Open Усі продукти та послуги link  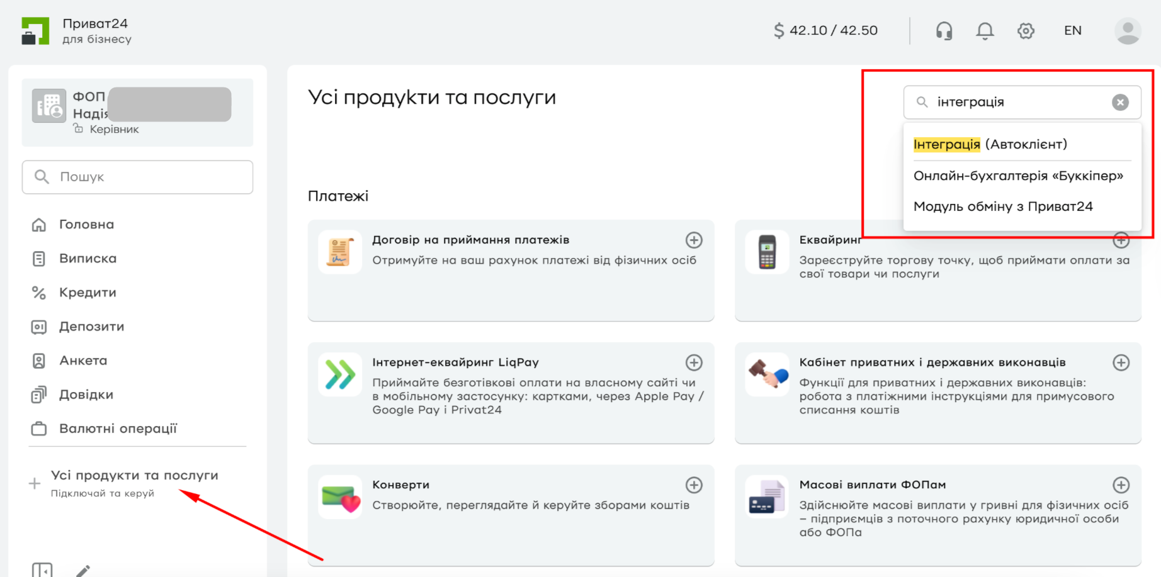[134, 476]
